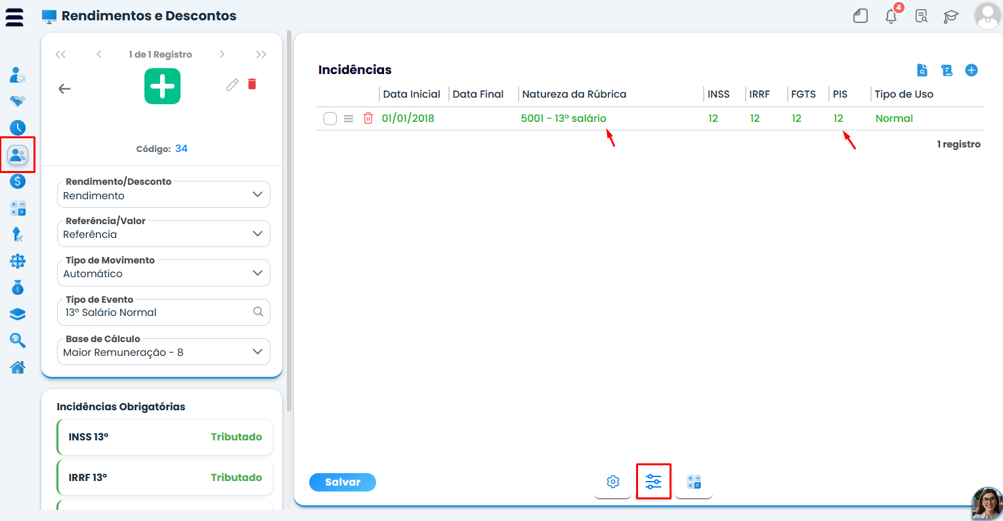Open the document search icon in header

point(922,16)
